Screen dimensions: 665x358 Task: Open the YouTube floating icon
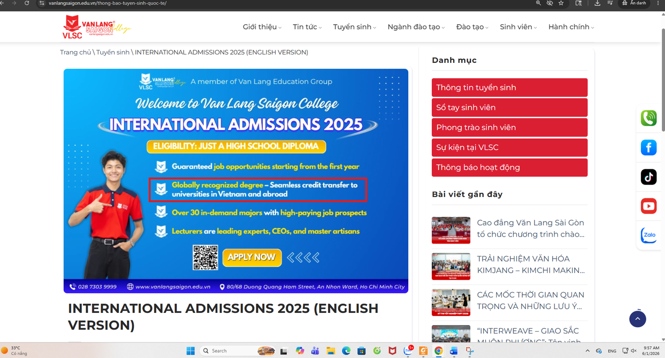[649, 206]
